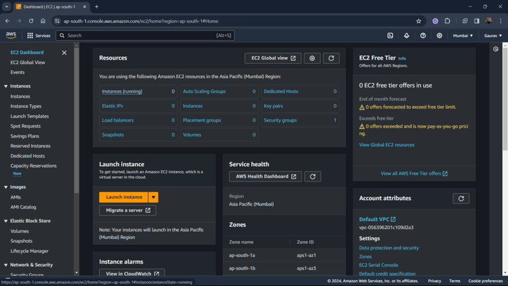508x286 pixels.
Task: Open the Chrome profile avatar
Action: (x=489, y=21)
